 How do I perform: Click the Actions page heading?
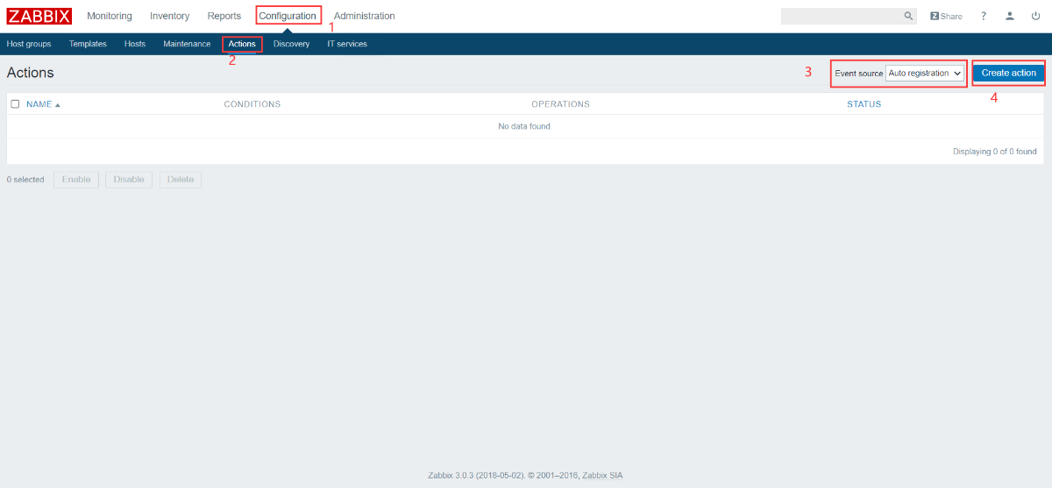click(x=30, y=73)
